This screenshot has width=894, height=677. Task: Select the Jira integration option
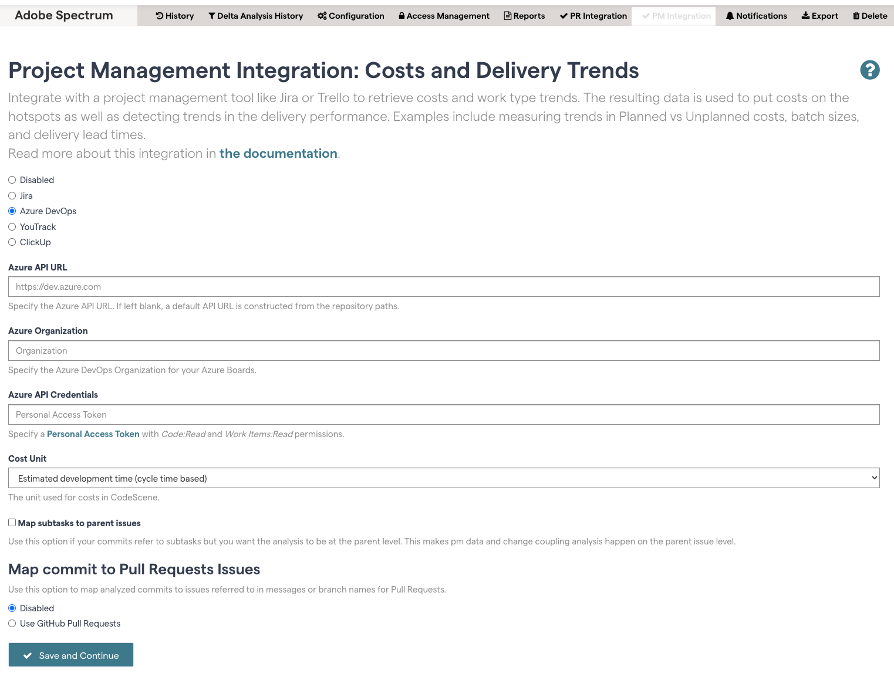point(12,195)
